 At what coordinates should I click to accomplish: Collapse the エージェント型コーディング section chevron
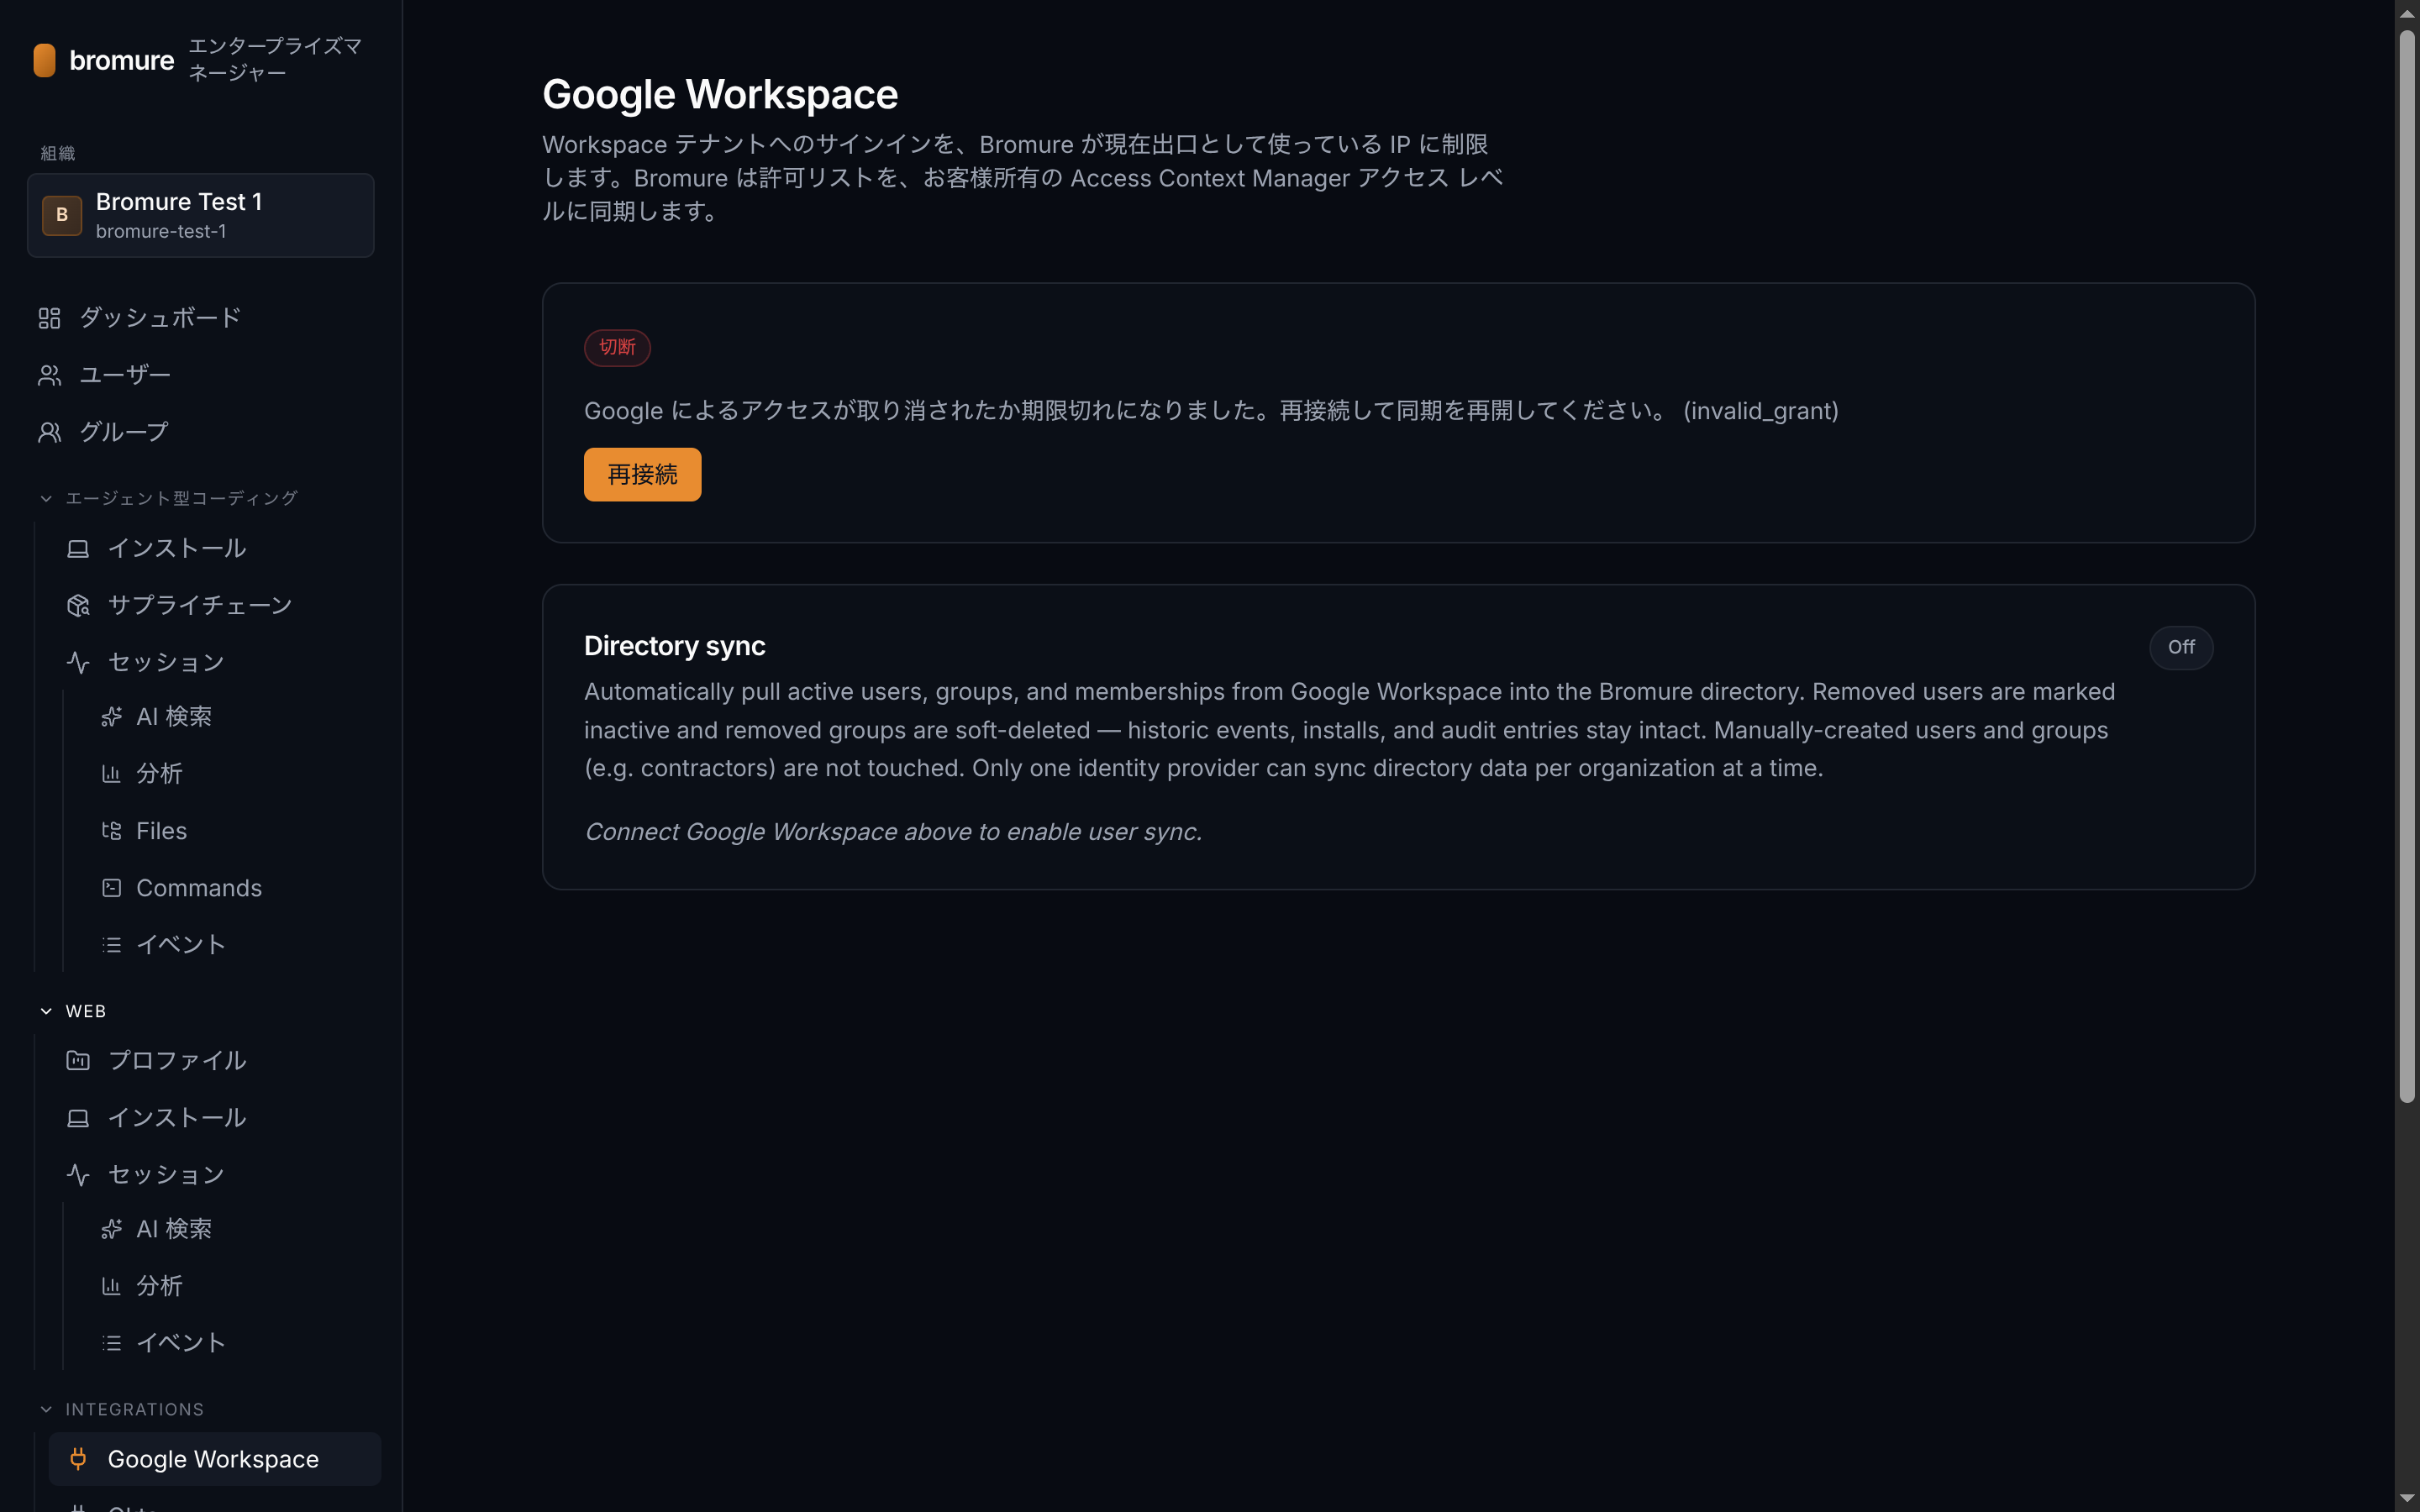(46, 498)
